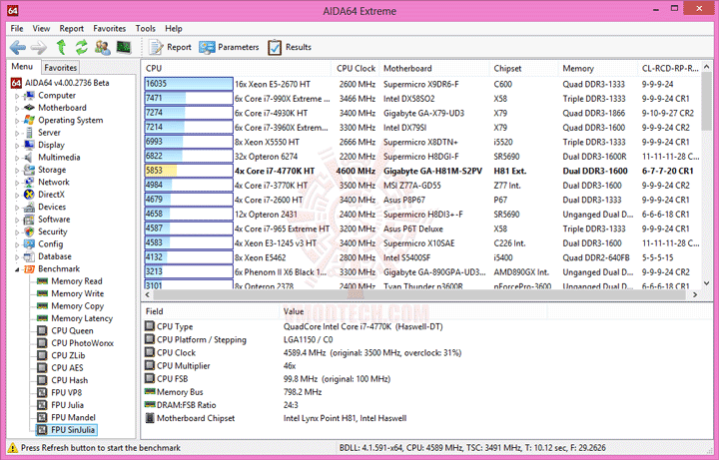Click the AIDA64 v4.00.2736 Beta root icon

pyautogui.click(x=17, y=83)
